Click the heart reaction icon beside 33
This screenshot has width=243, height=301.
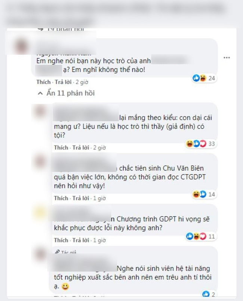point(203,144)
